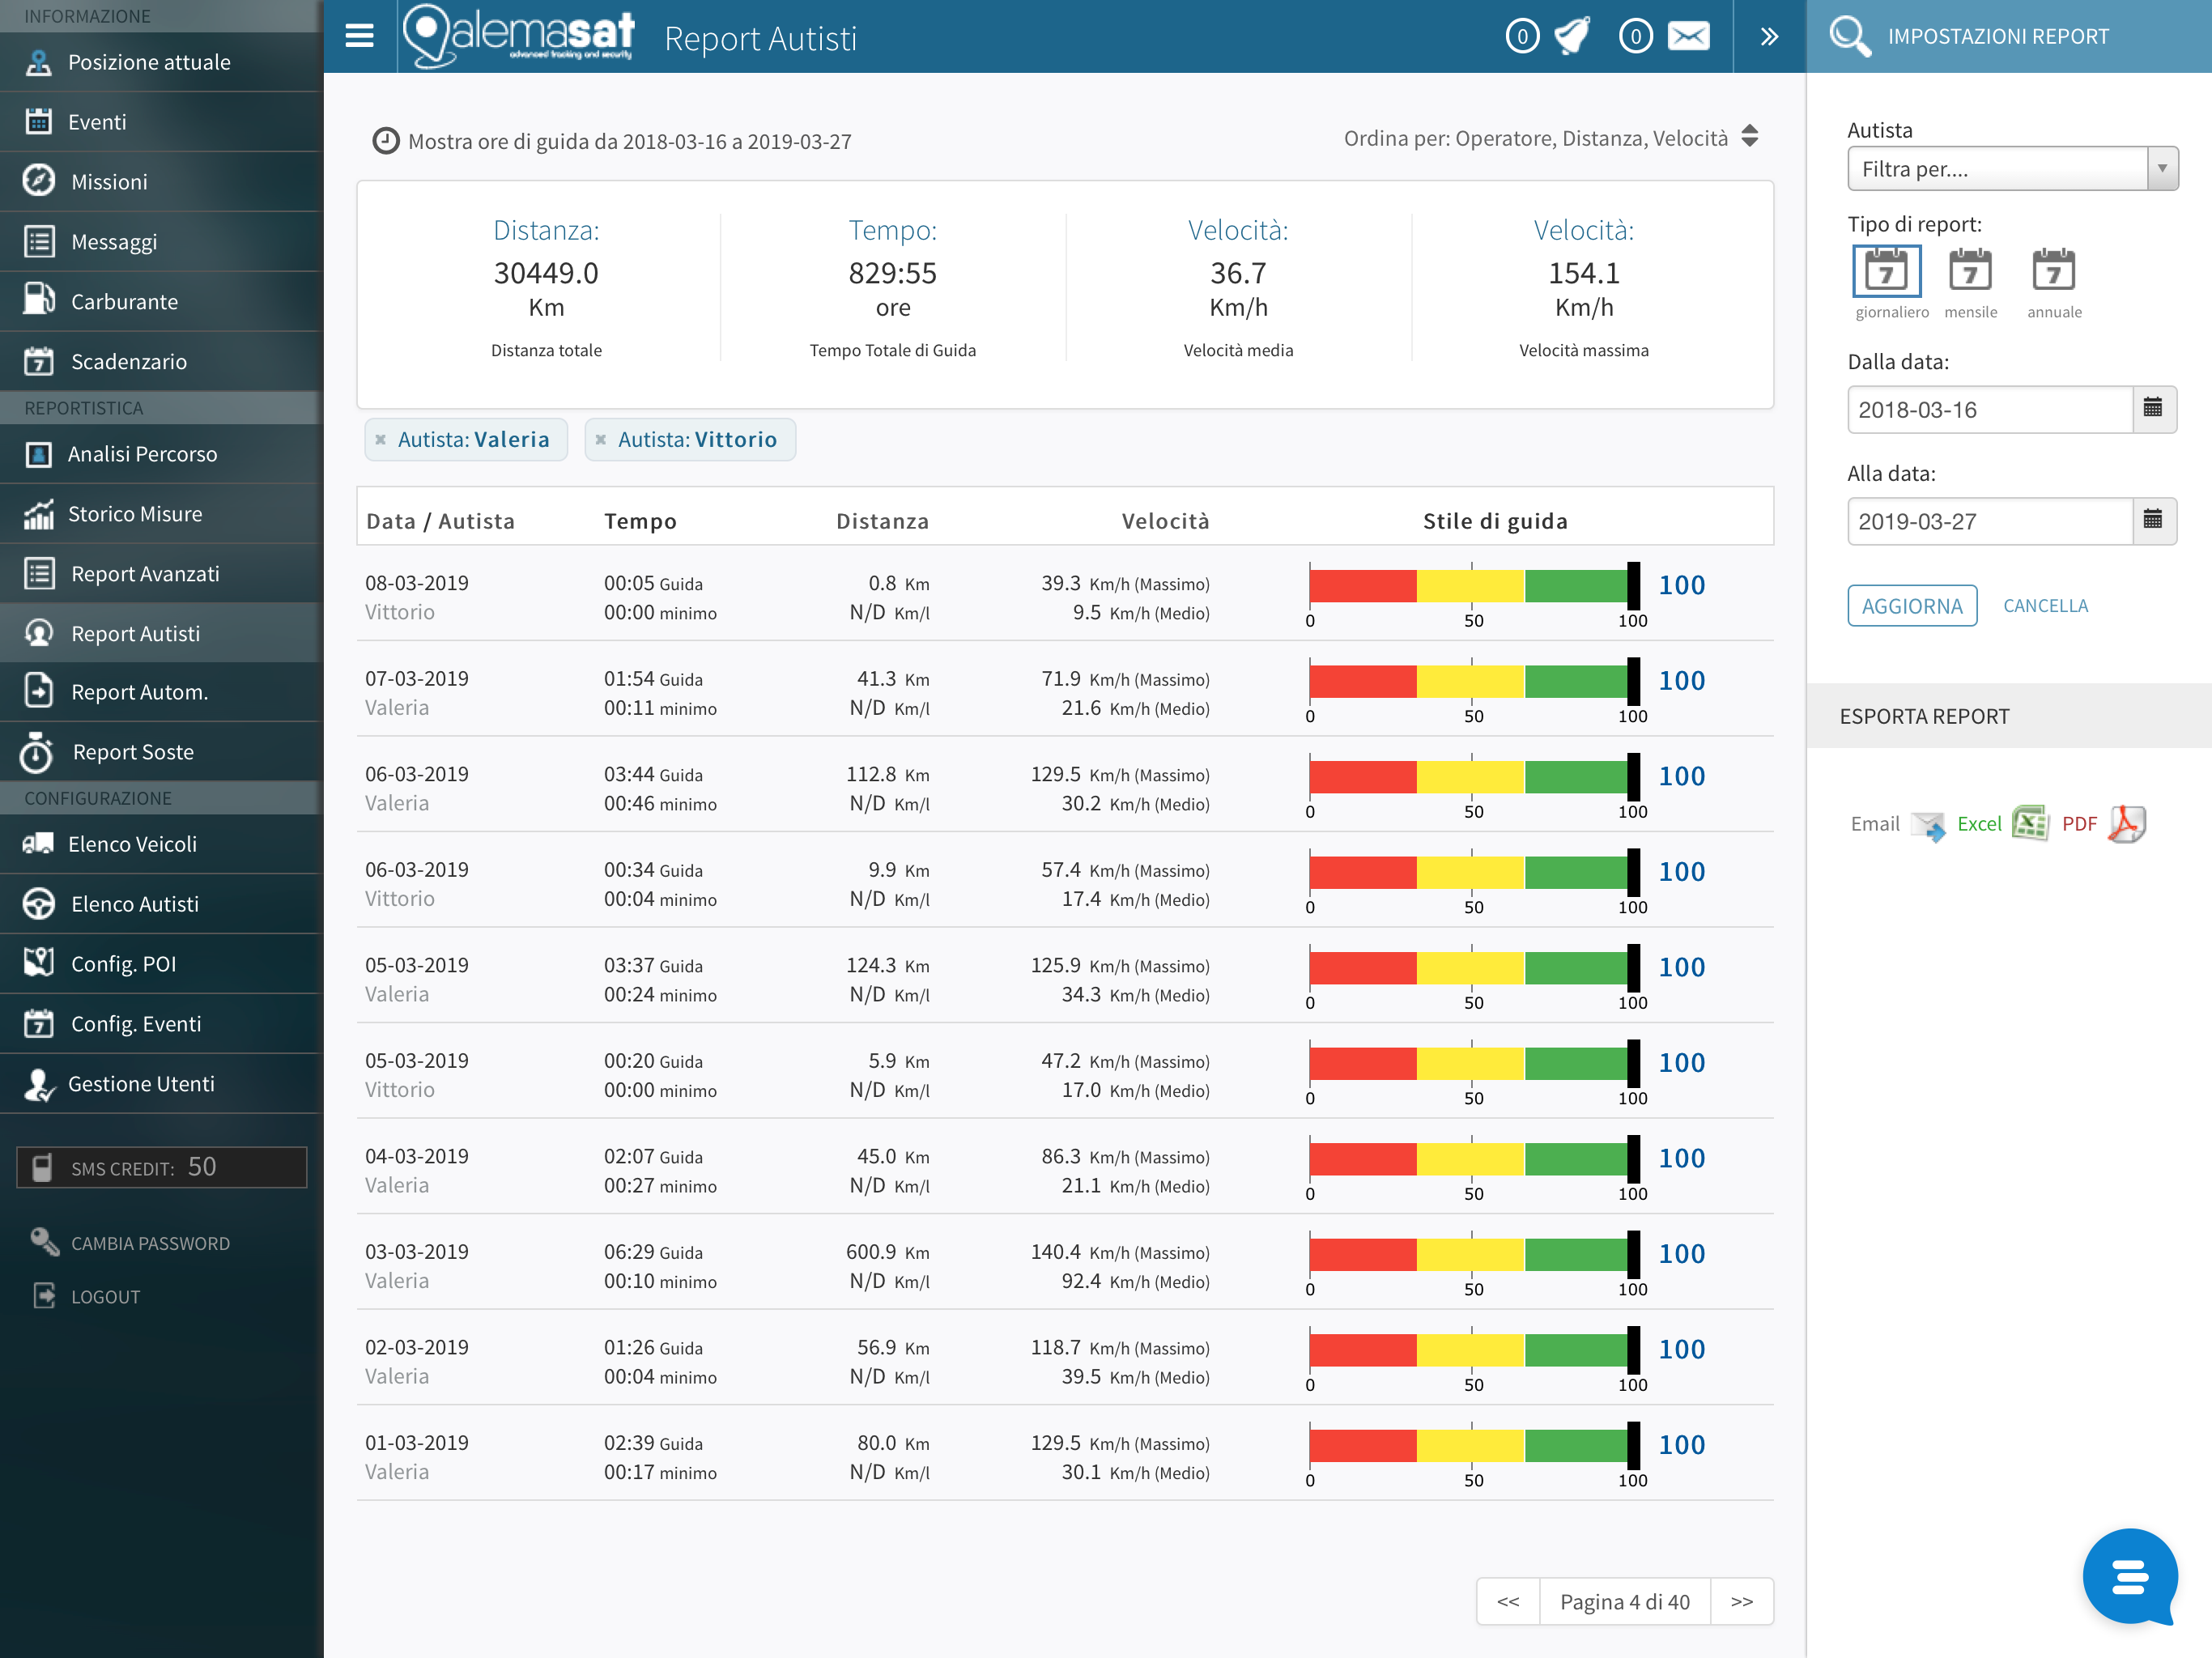Click driving style gauge for 07-03-2019 Valeria
The image size is (2212, 1658).
tap(1475, 682)
